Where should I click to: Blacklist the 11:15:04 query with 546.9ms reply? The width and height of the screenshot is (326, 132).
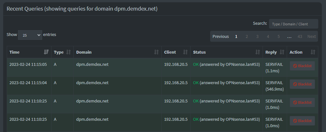point(302,84)
